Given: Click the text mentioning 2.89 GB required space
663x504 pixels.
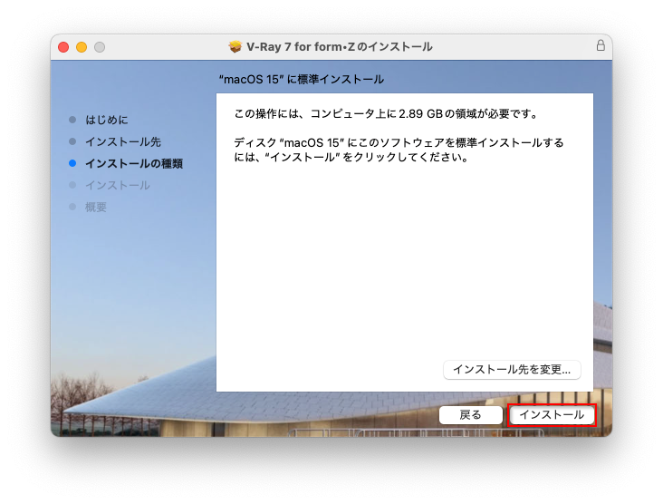Looking at the screenshot, I should 386,114.
